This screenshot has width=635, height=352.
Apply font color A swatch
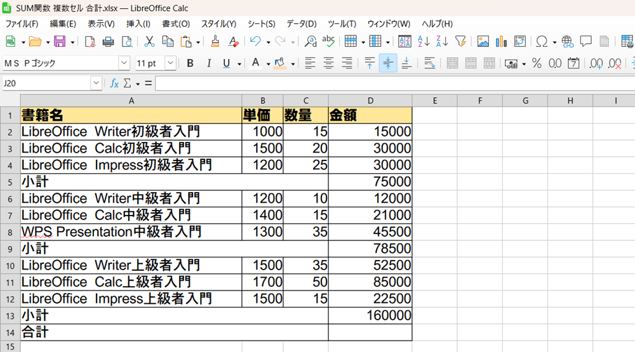(x=255, y=63)
